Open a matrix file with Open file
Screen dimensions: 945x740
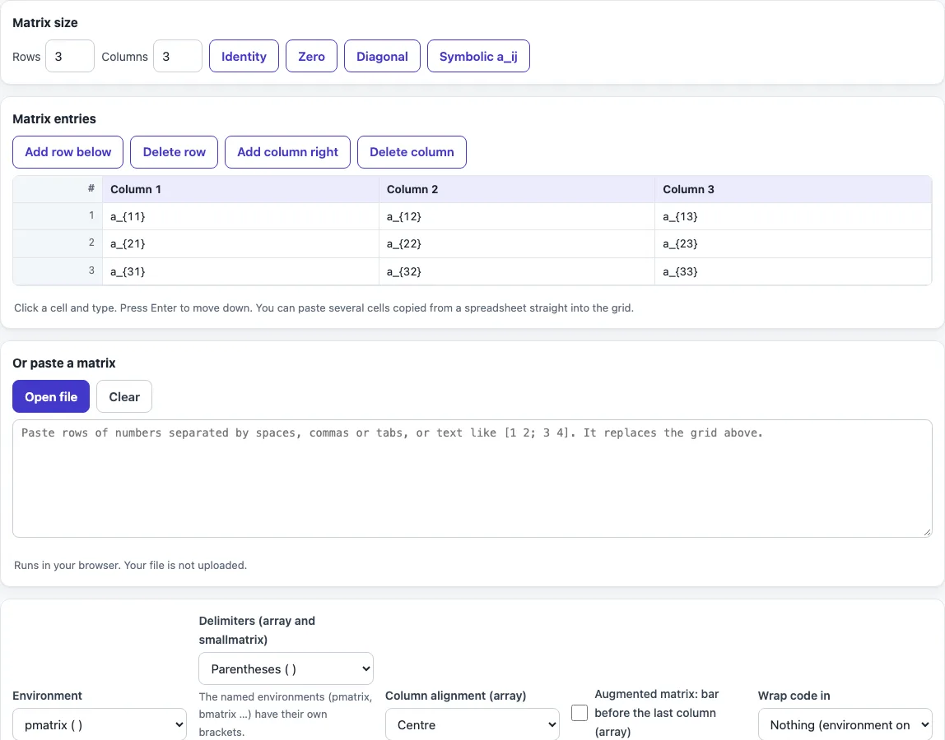51,396
